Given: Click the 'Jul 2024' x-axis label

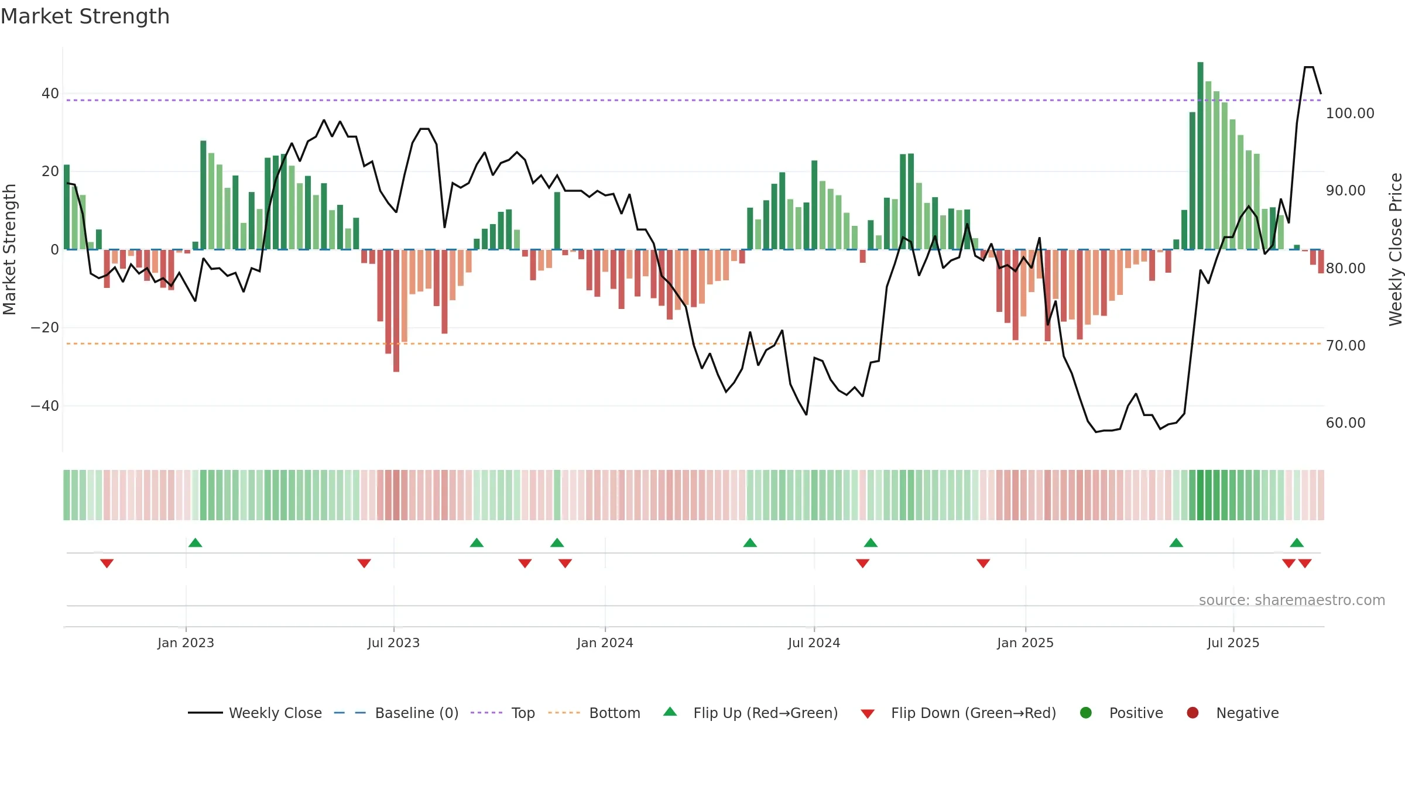Looking at the screenshot, I should pos(814,643).
